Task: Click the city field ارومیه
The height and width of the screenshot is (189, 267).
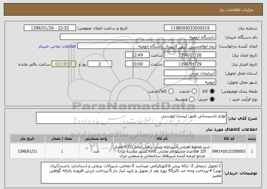Action: [x=190, y=82]
